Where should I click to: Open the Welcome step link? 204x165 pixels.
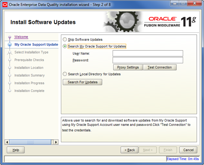point(21,37)
